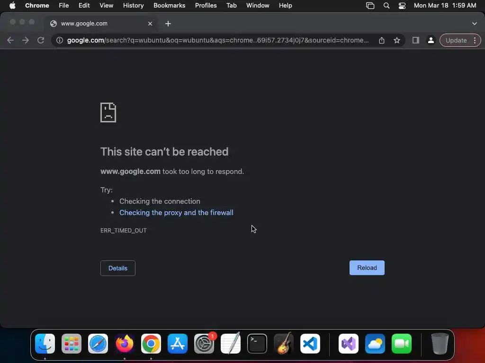Open Finder from the dock
Image resolution: width=485 pixels, height=363 pixels.
tap(45, 344)
